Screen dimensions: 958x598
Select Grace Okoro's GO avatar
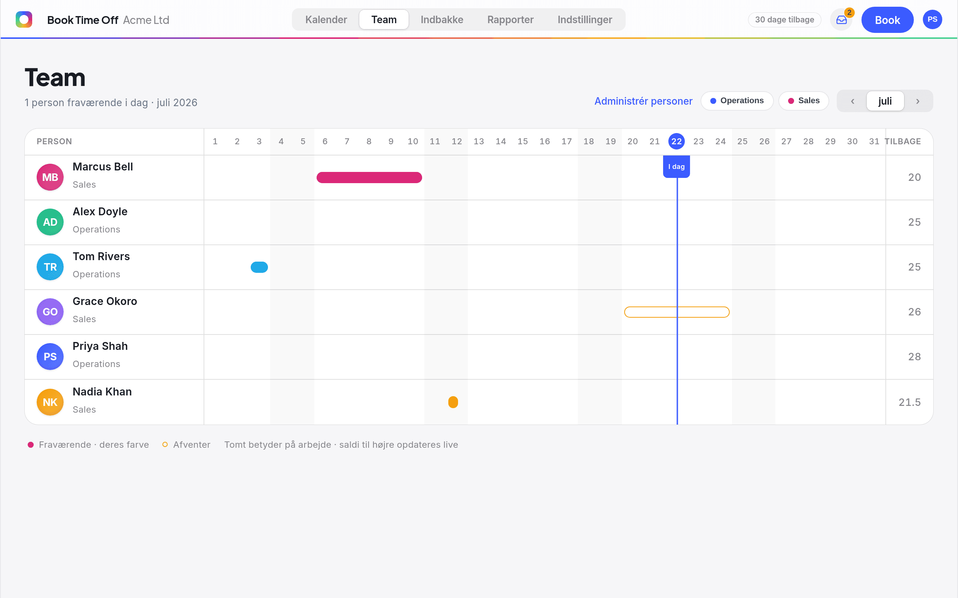coord(50,312)
